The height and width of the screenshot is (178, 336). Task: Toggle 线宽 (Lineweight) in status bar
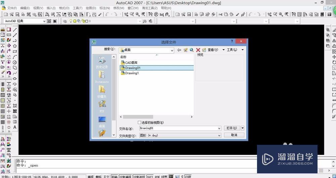pos(164,177)
